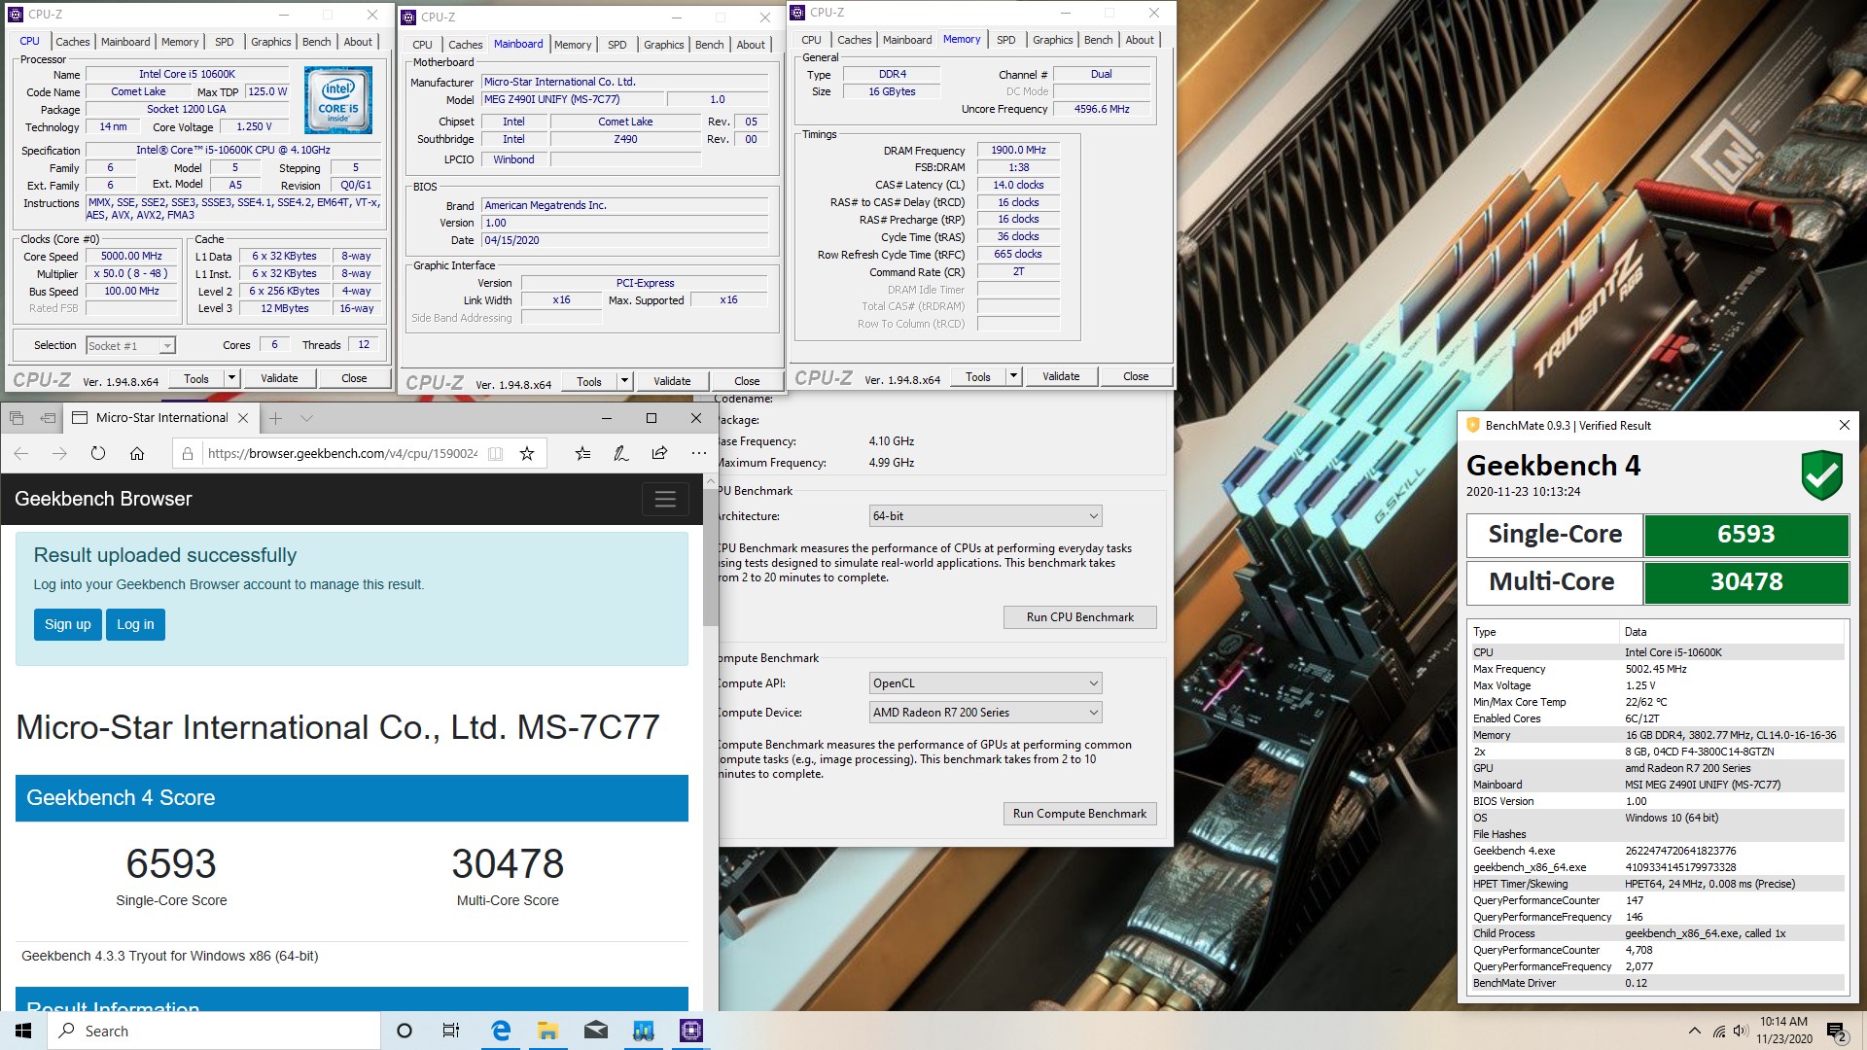Launch Microsoft Edge from the taskbar
This screenshot has width=1867, height=1050.
coord(501,1031)
